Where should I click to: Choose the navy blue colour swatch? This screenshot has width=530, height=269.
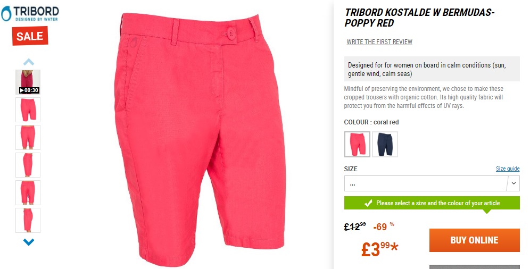[385, 145]
